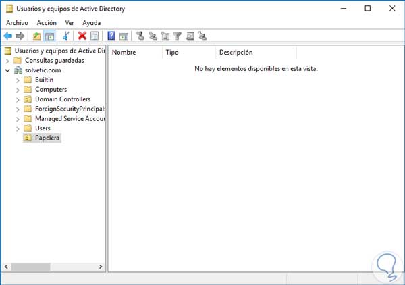Expand ForeignSecurityPrincipals arrow
Screen dimensions: 405x285
(x=18, y=109)
